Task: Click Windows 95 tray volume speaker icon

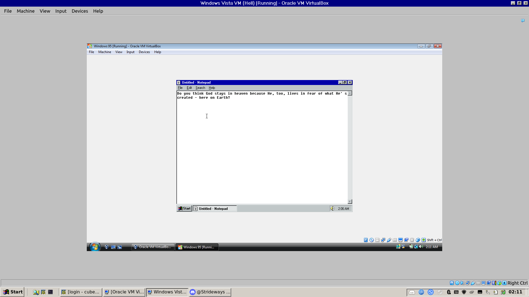Action: click(333, 208)
